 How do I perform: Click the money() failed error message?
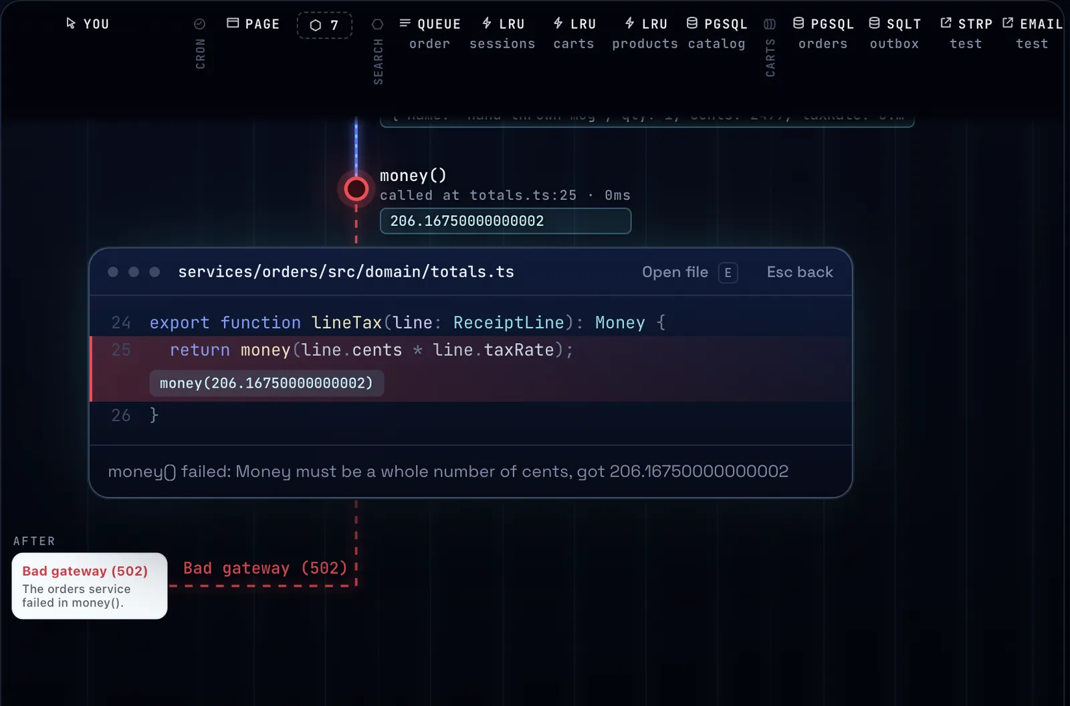coord(448,471)
